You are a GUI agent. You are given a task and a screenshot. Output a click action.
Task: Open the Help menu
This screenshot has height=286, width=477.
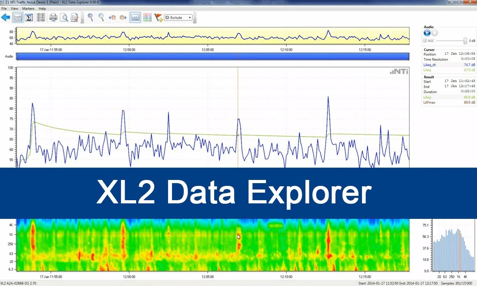(x=42, y=8)
